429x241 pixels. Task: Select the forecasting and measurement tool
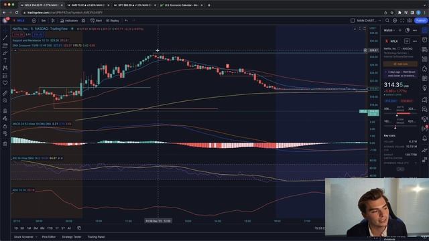(x=5, y=76)
